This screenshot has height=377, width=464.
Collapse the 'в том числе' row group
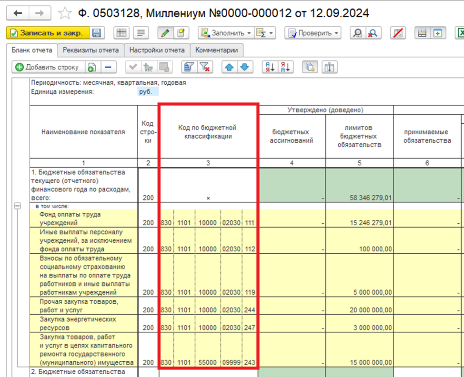(18, 206)
